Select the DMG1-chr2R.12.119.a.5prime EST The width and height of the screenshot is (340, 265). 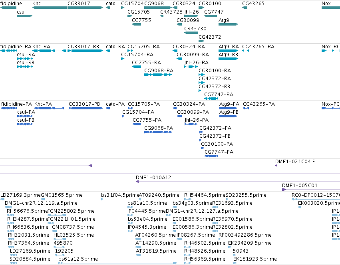[8, 207]
